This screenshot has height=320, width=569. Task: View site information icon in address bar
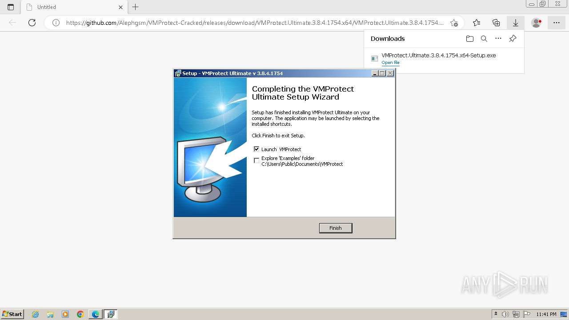click(x=56, y=23)
